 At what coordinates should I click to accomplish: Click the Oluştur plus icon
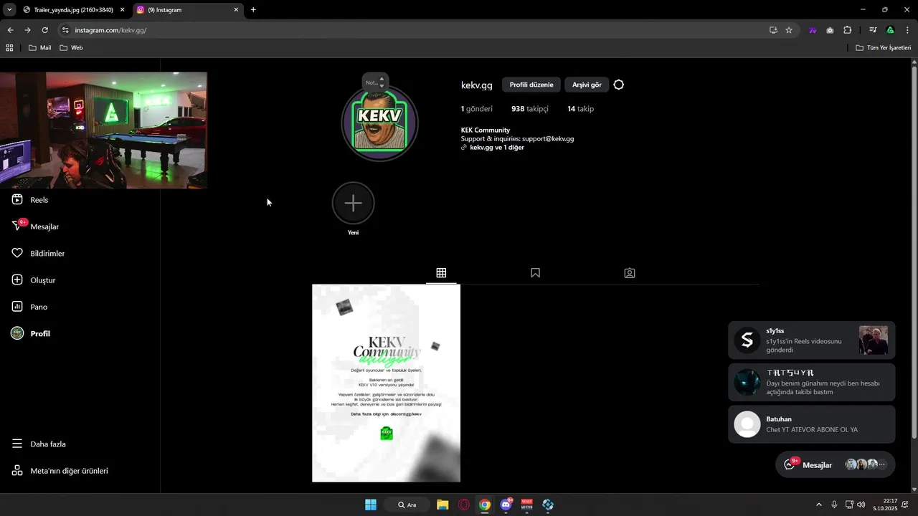(17, 280)
